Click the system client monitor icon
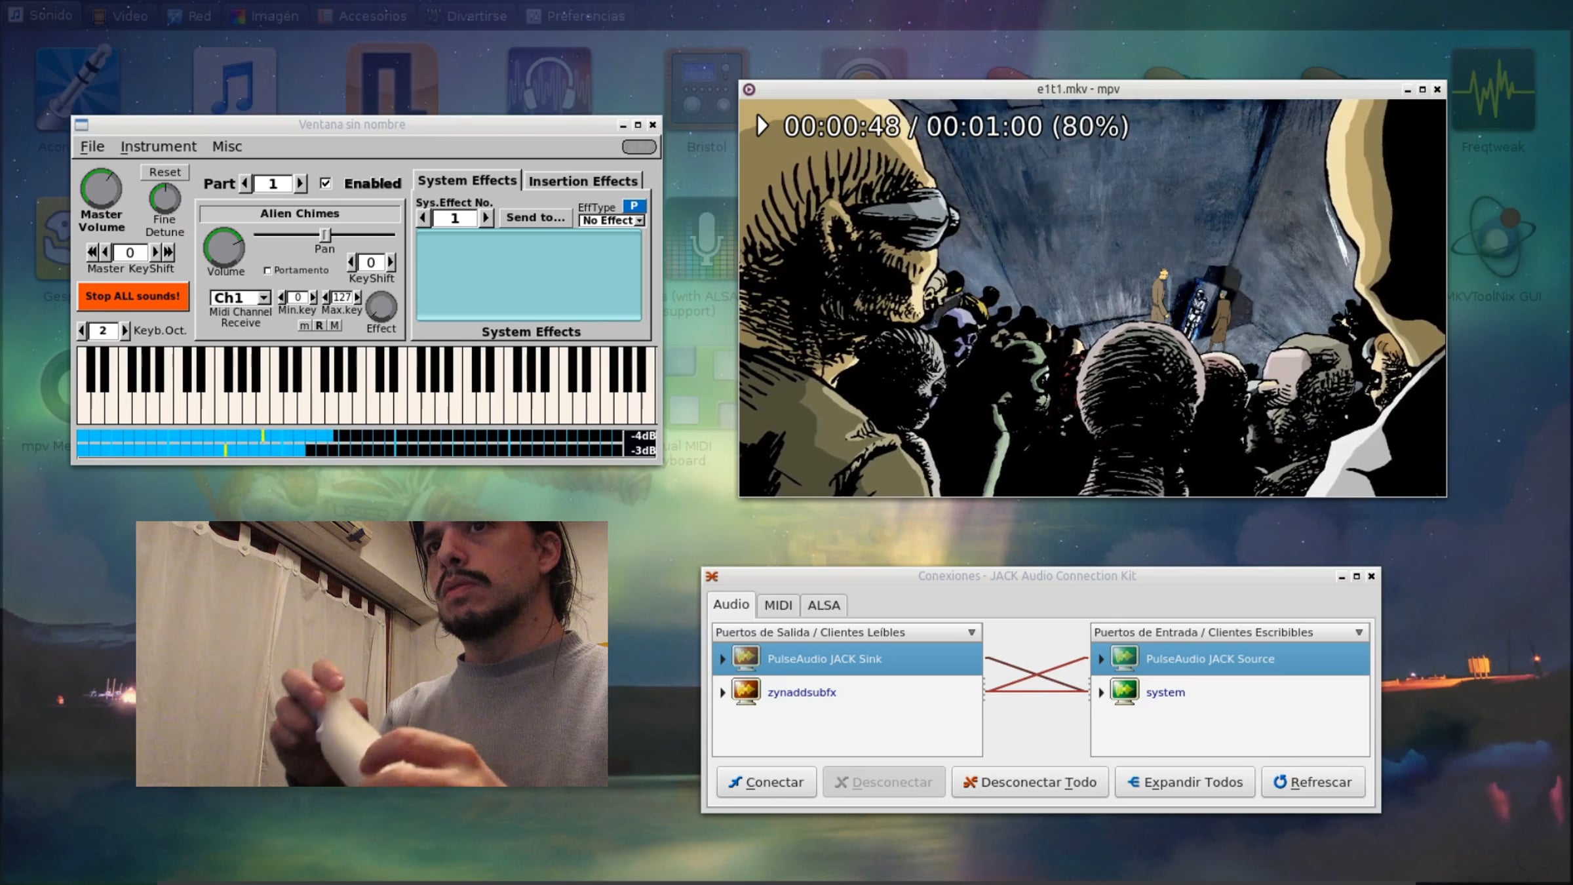Viewport: 1573px width, 885px height. coord(1125,692)
